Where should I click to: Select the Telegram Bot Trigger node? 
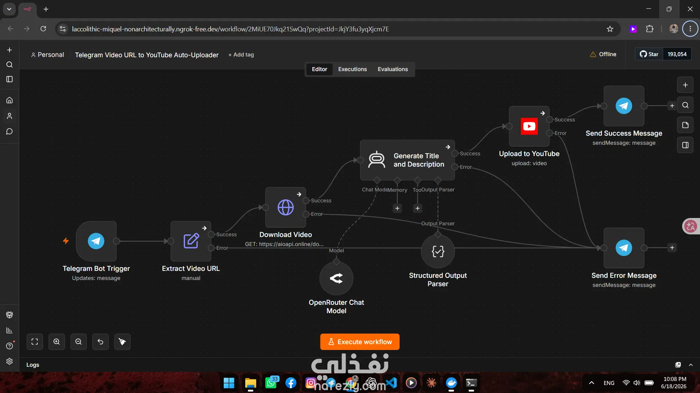(96, 241)
